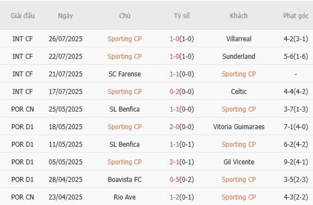Open the Celtic team link
Viewport: 313px width, 205px height.
[x=238, y=92]
